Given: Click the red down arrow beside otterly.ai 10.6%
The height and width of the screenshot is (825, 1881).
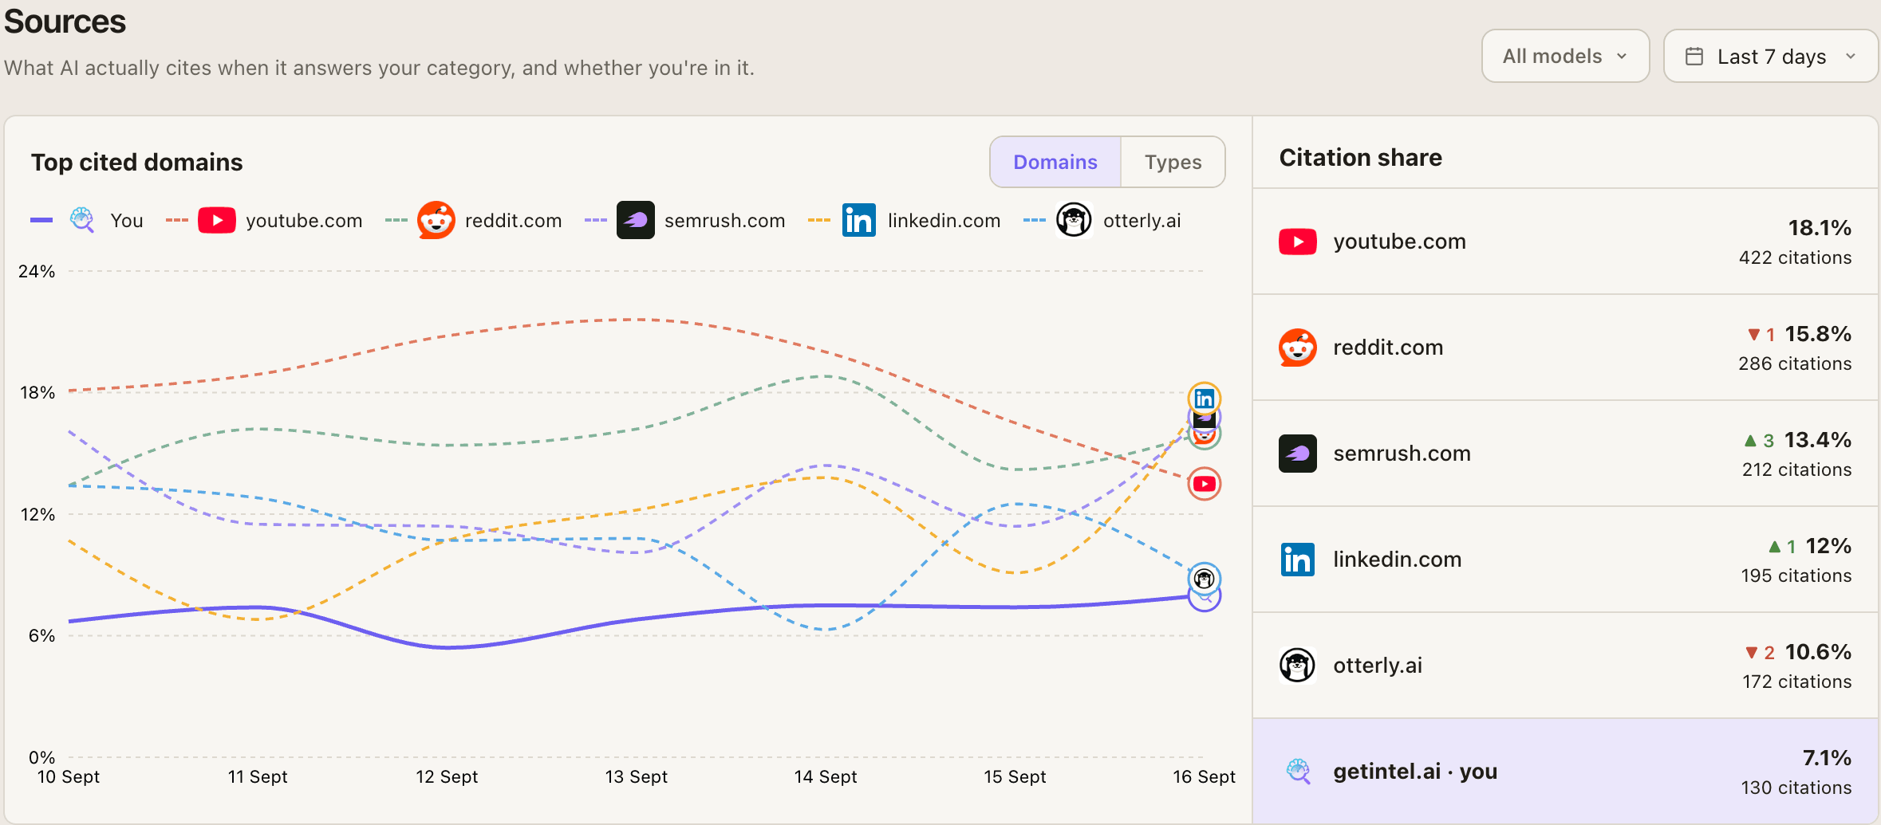Looking at the screenshot, I should [1752, 653].
